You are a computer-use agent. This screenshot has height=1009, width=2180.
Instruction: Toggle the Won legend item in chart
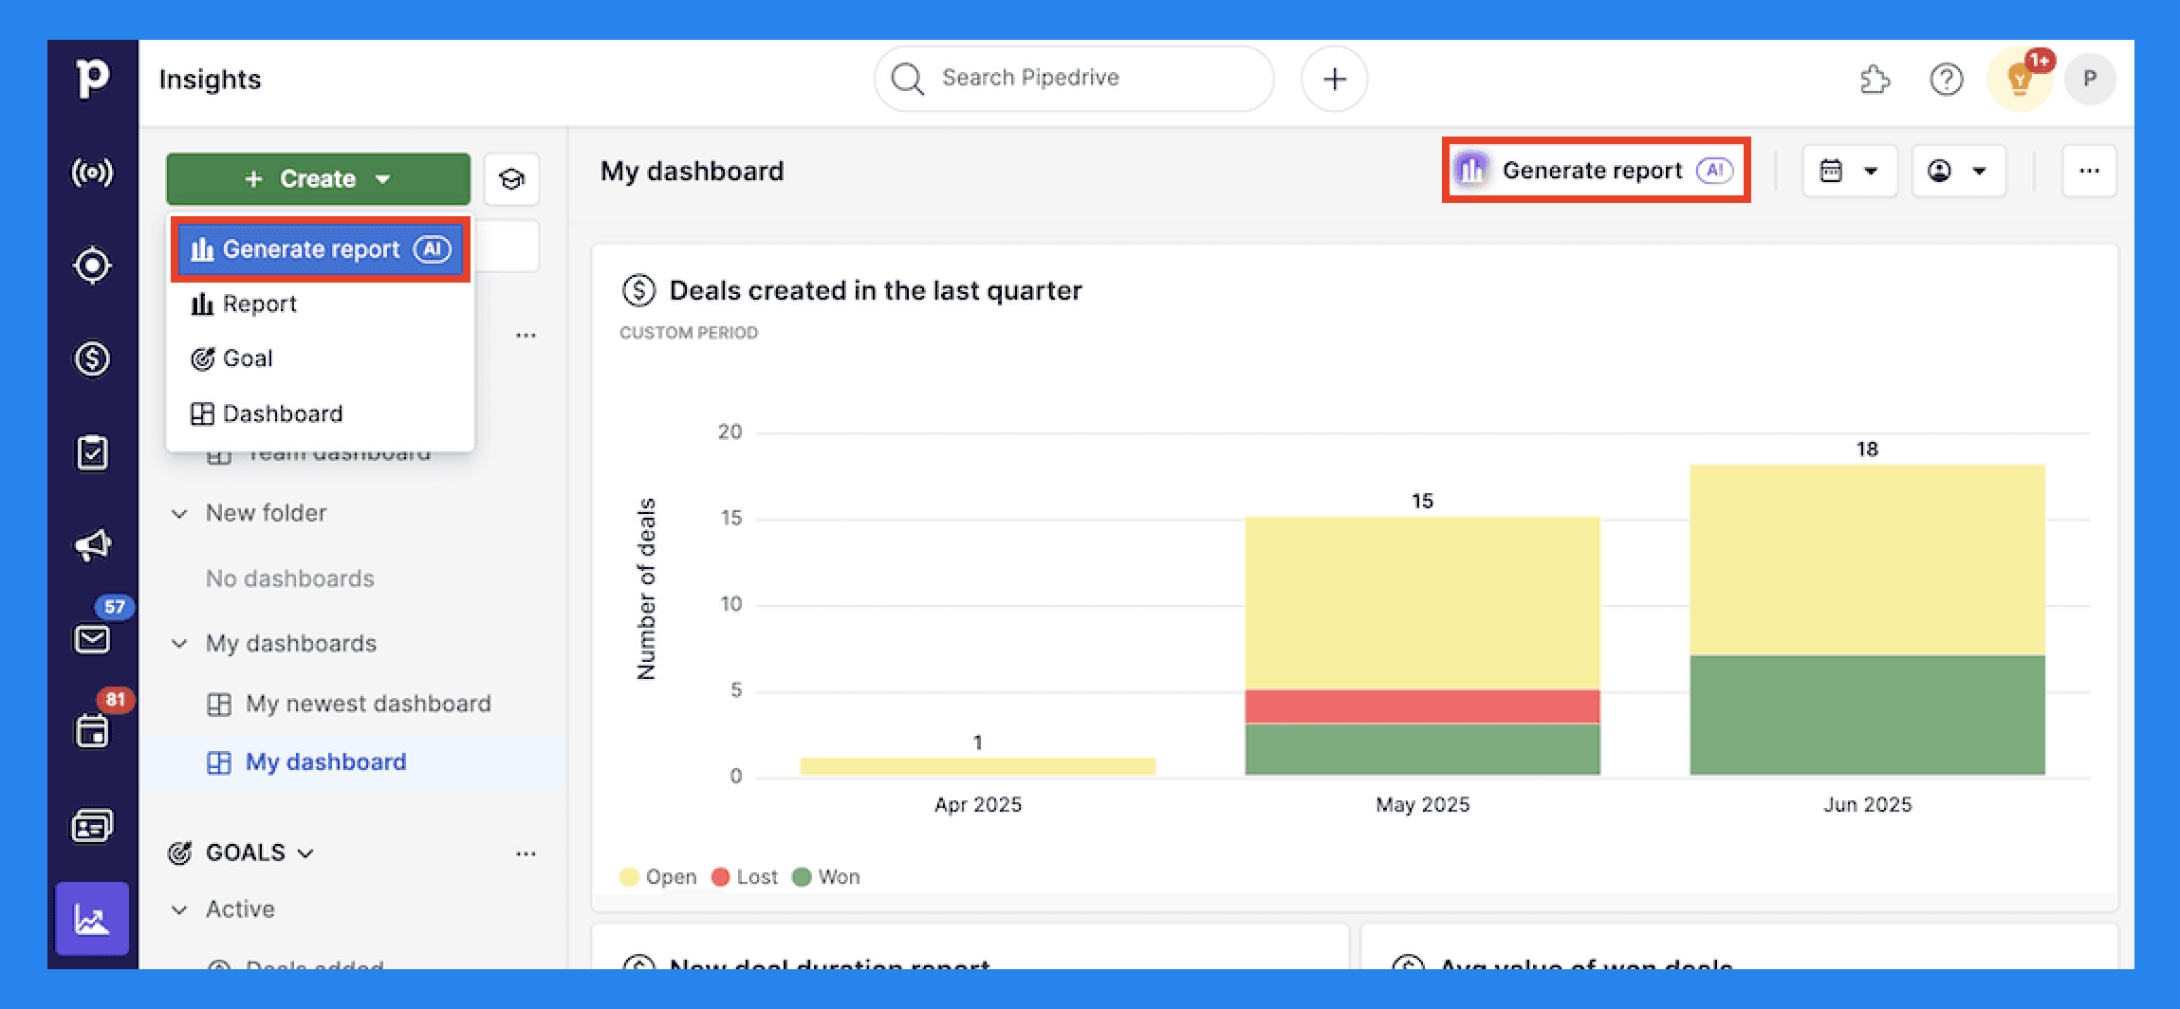(x=826, y=877)
